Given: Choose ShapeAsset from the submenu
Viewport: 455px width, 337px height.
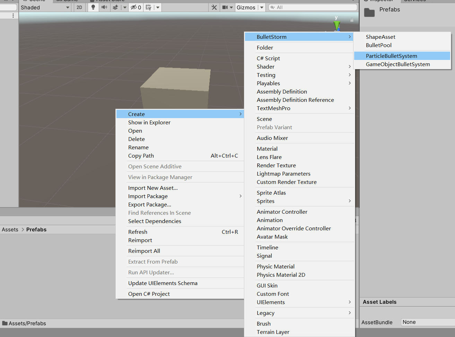Looking at the screenshot, I should coord(402,37).
